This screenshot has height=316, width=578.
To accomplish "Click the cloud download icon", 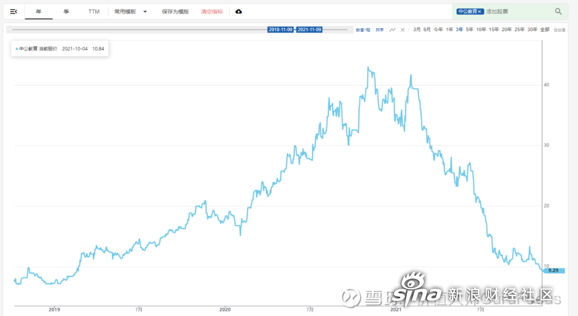I will pyautogui.click(x=239, y=11).
